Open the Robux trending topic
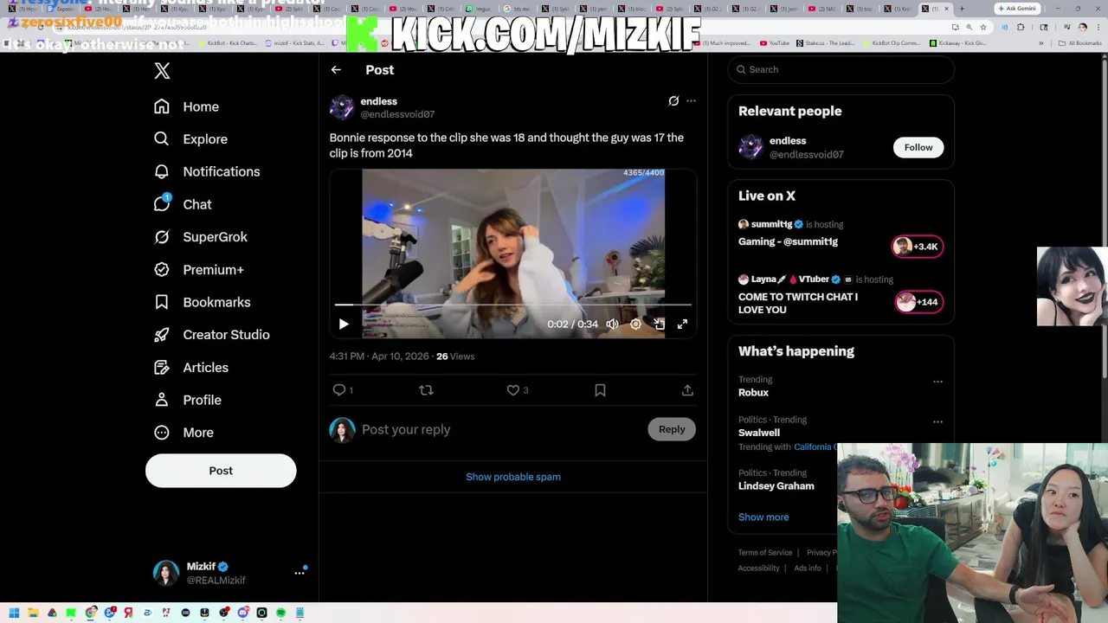Viewport: 1108px width, 623px height. [x=753, y=392]
